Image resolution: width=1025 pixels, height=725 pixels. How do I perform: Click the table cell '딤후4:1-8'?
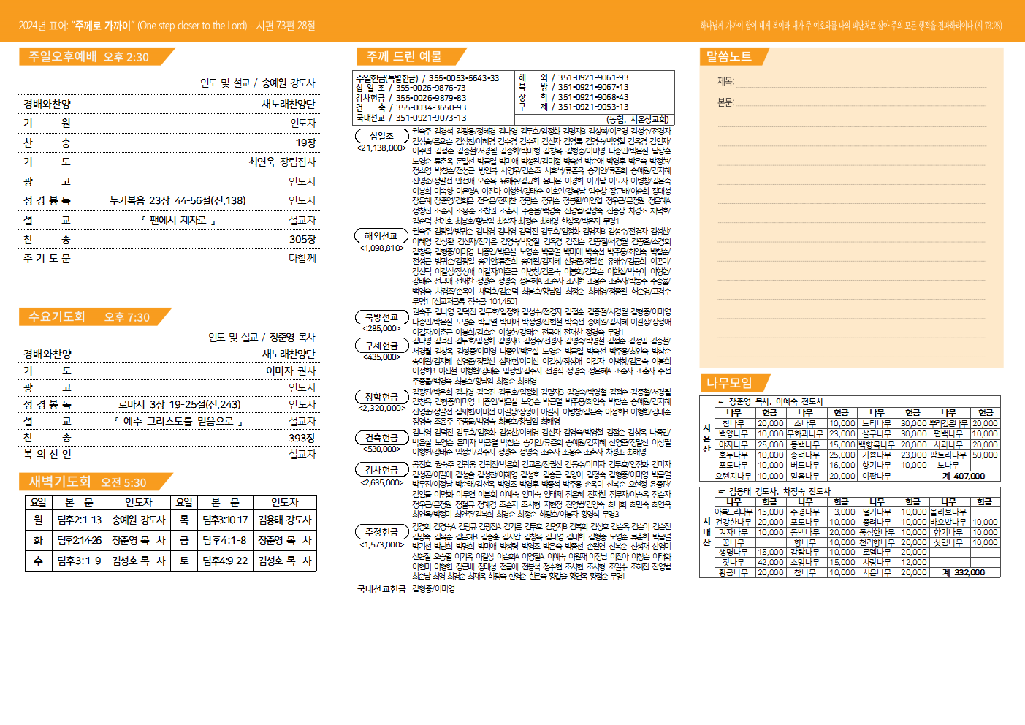pyautogui.click(x=225, y=540)
